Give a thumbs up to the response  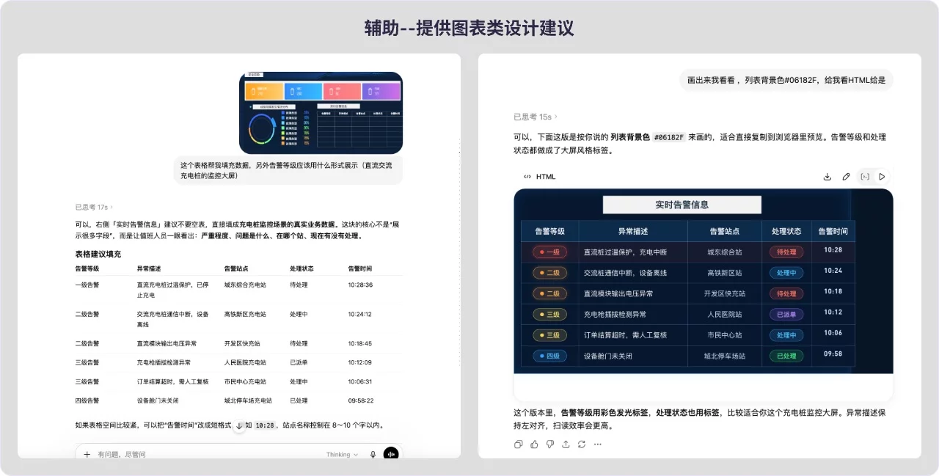coord(534,444)
